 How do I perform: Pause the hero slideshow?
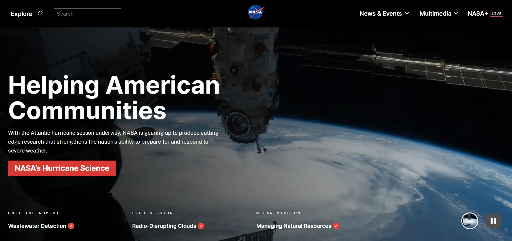493,221
